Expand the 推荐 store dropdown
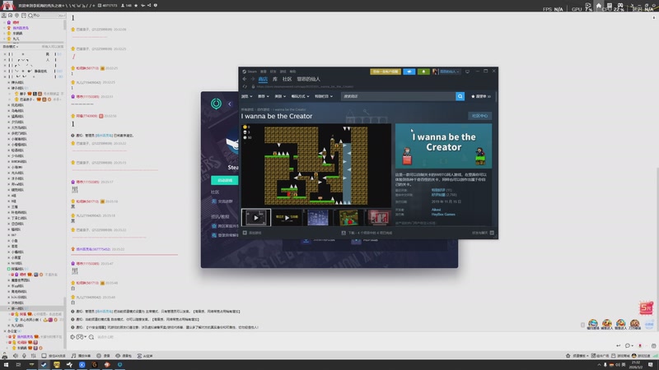The image size is (659, 370). pos(263,96)
